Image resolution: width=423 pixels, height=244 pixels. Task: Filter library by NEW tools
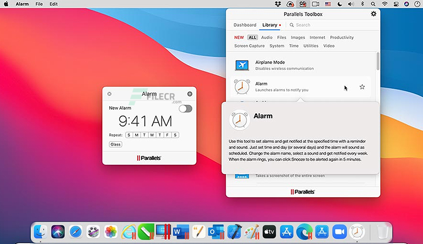[239, 37]
